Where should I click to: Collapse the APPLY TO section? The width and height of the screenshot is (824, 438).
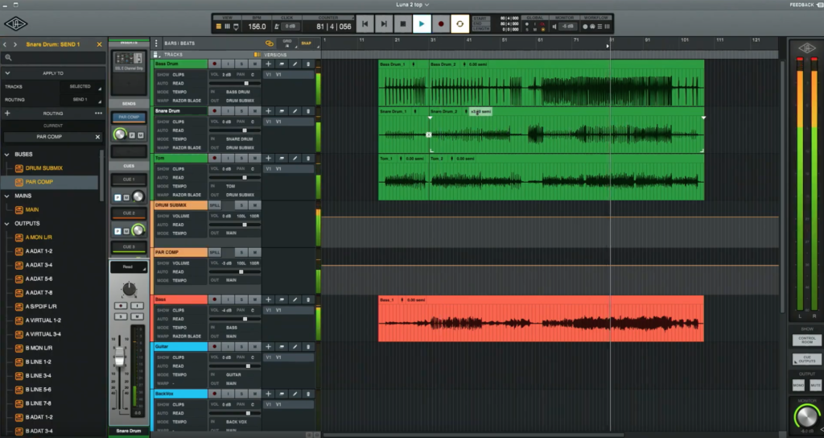pyautogui.click(x=7, y=73)
